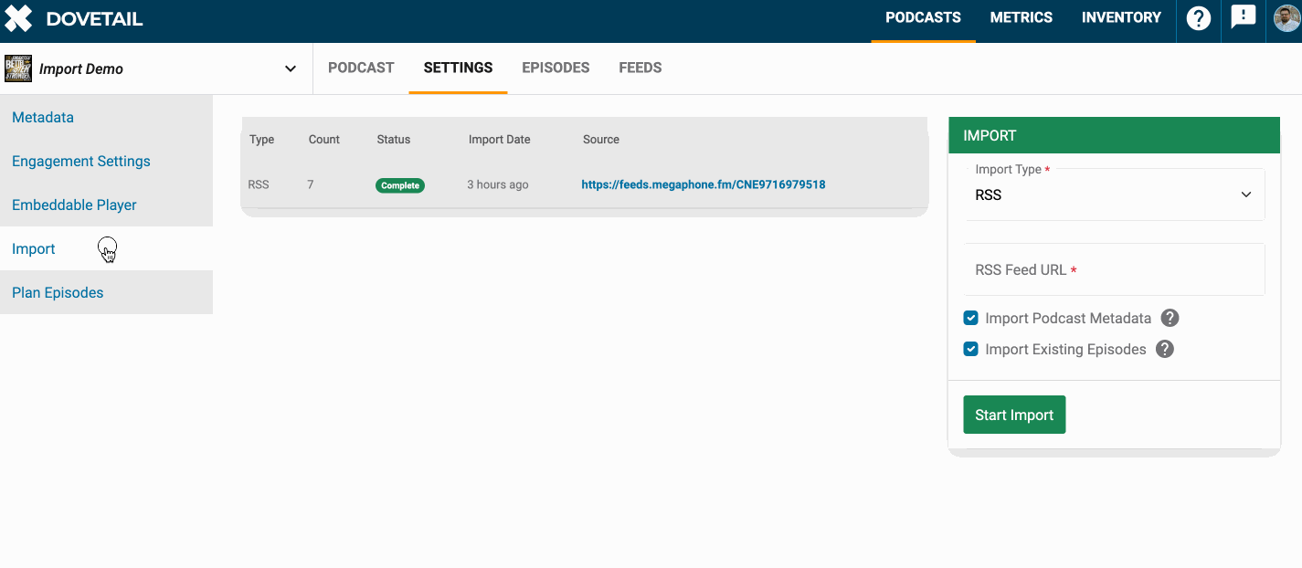Viewport: 1302px width, 568px height.
Task: Click the user profile avatar
Action: coord(1286,18)
